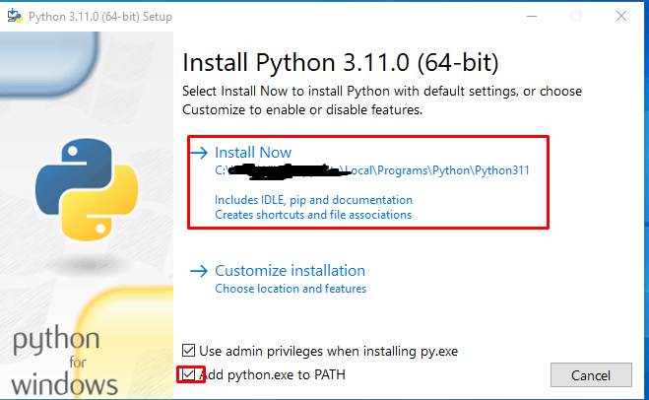
Task: Click the 'Install Python 3.11.0 (64-bit)' heading
Action: click(x=341, y=64)
